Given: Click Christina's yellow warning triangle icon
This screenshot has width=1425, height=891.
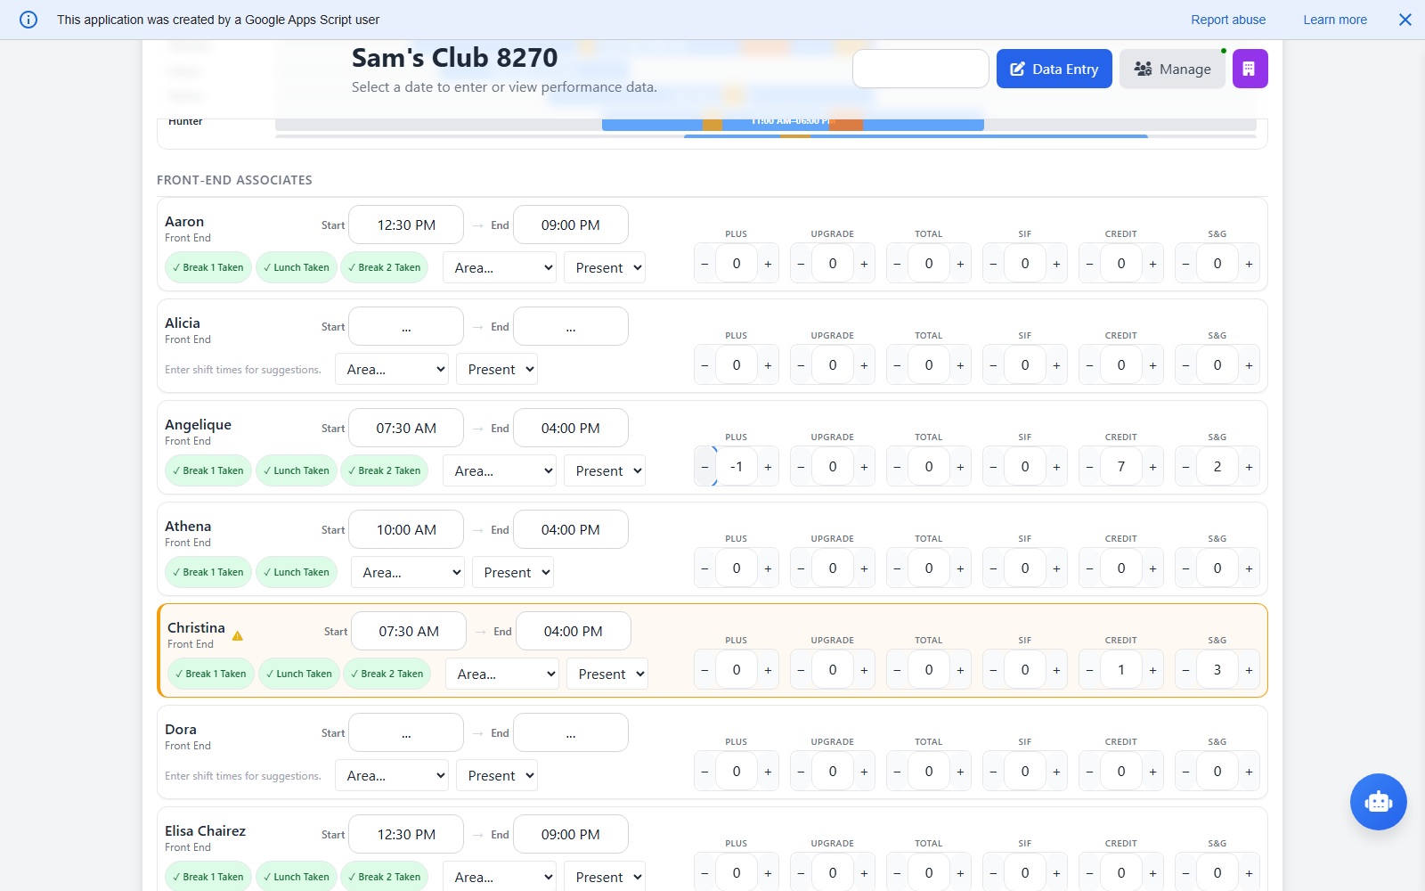Looking at the screenshot, I should [238, 636].
